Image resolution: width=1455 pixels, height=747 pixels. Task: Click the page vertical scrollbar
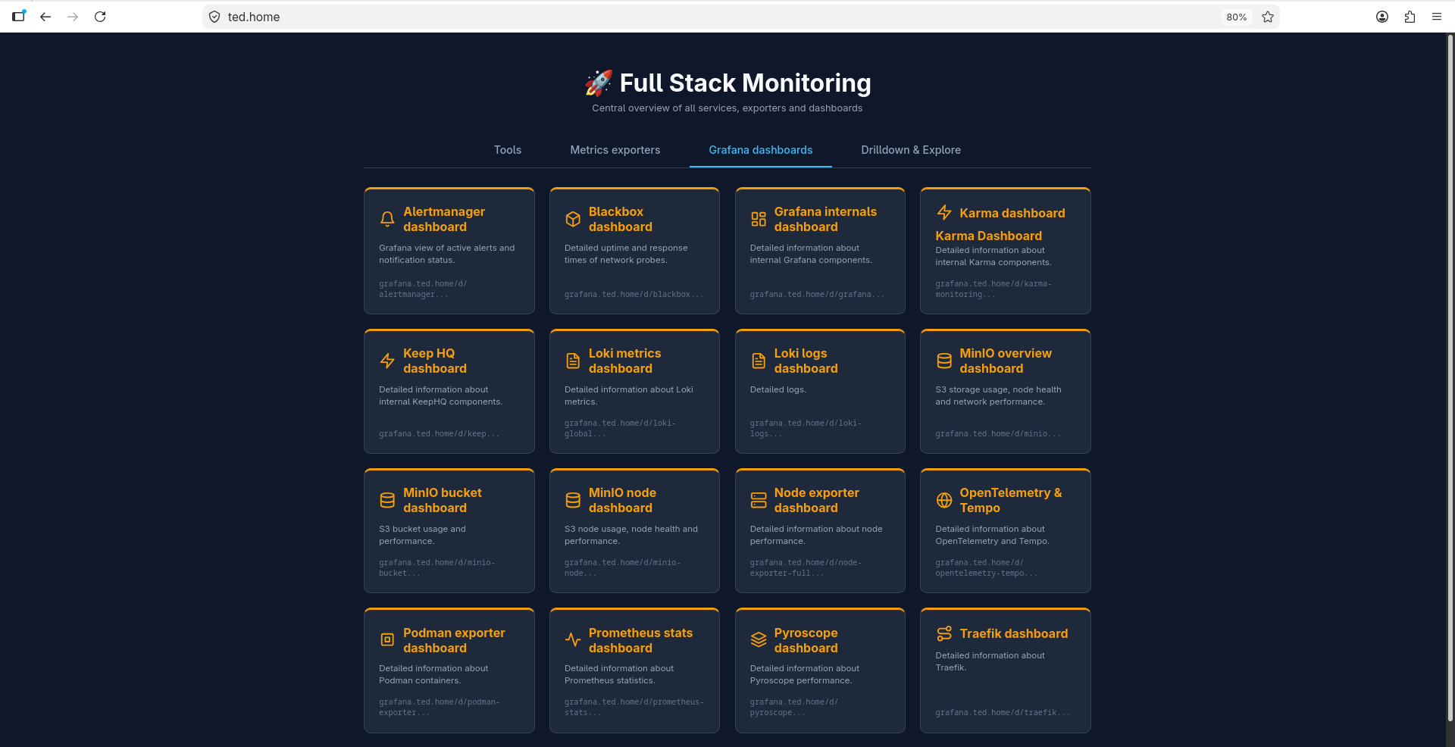click(1450, 379)
